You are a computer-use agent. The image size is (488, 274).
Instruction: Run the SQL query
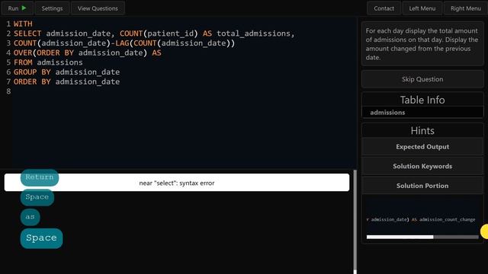click(17, 8)
